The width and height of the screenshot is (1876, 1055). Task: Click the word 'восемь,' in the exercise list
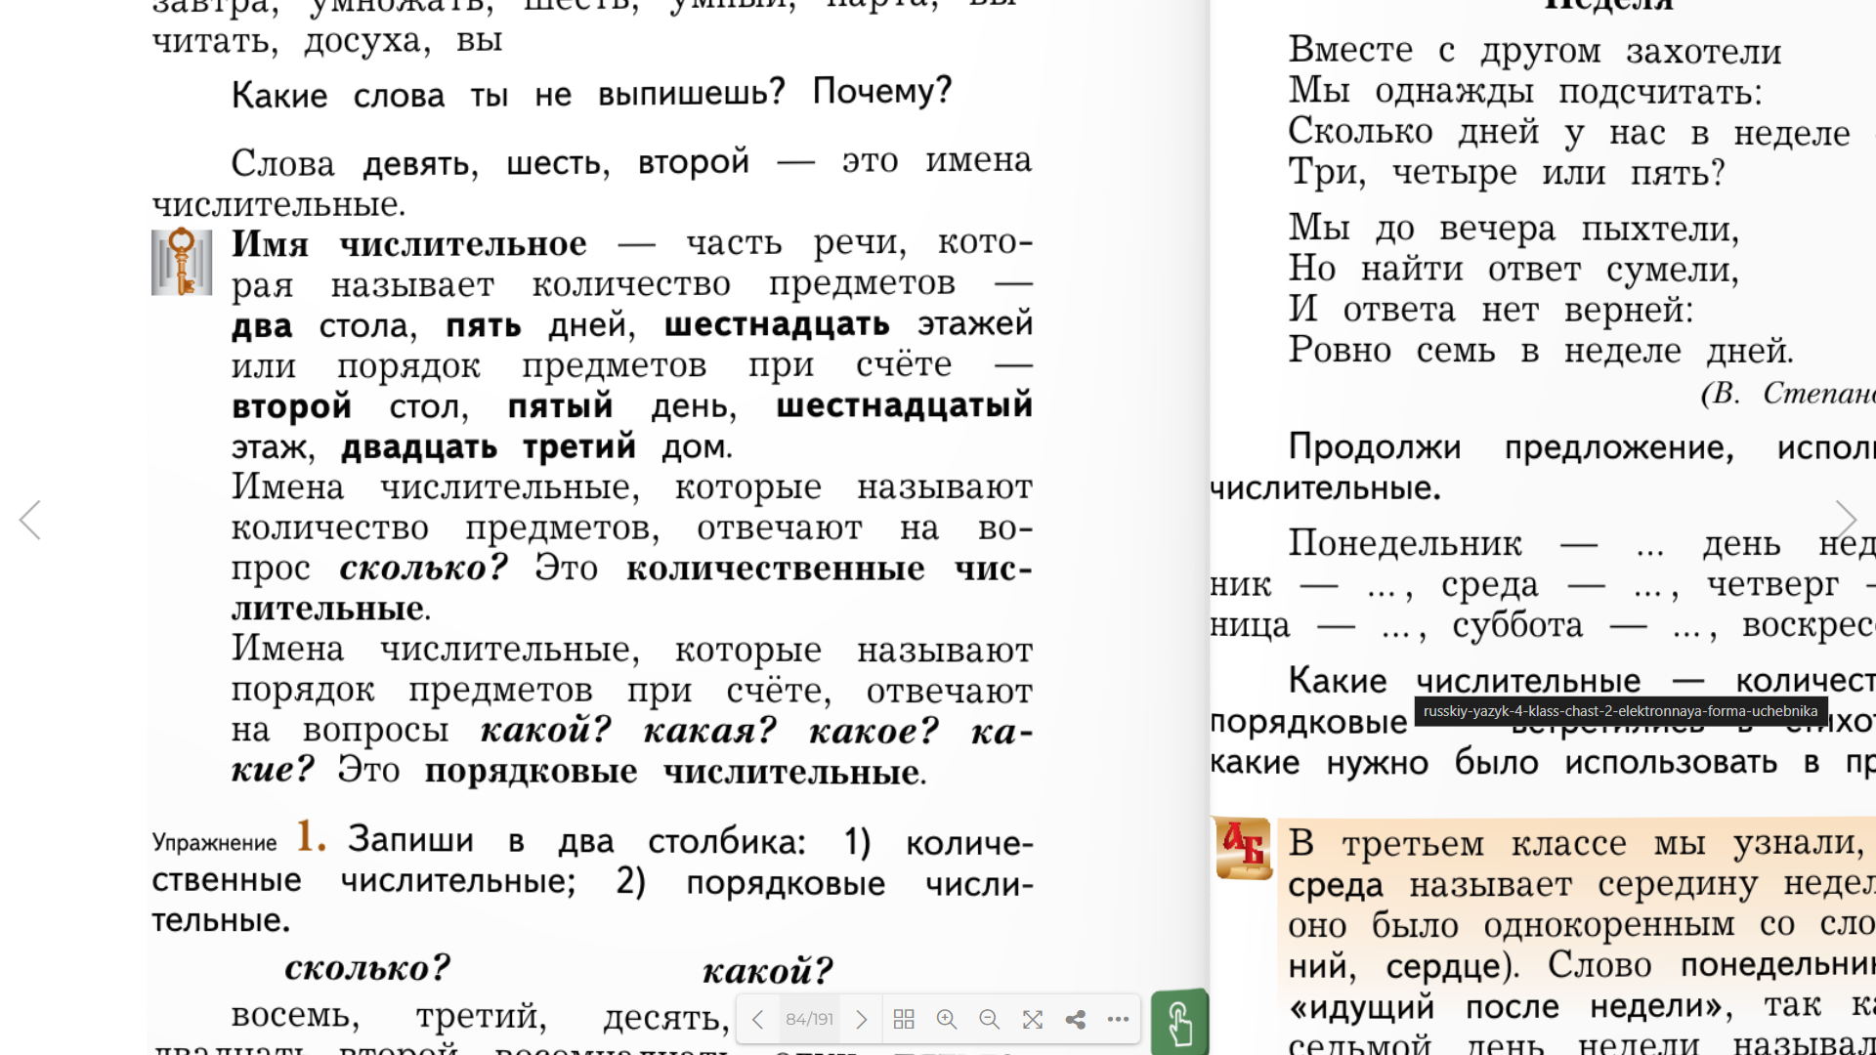296,1016
